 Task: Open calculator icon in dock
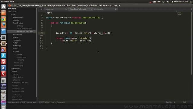(x=3, y=80)
